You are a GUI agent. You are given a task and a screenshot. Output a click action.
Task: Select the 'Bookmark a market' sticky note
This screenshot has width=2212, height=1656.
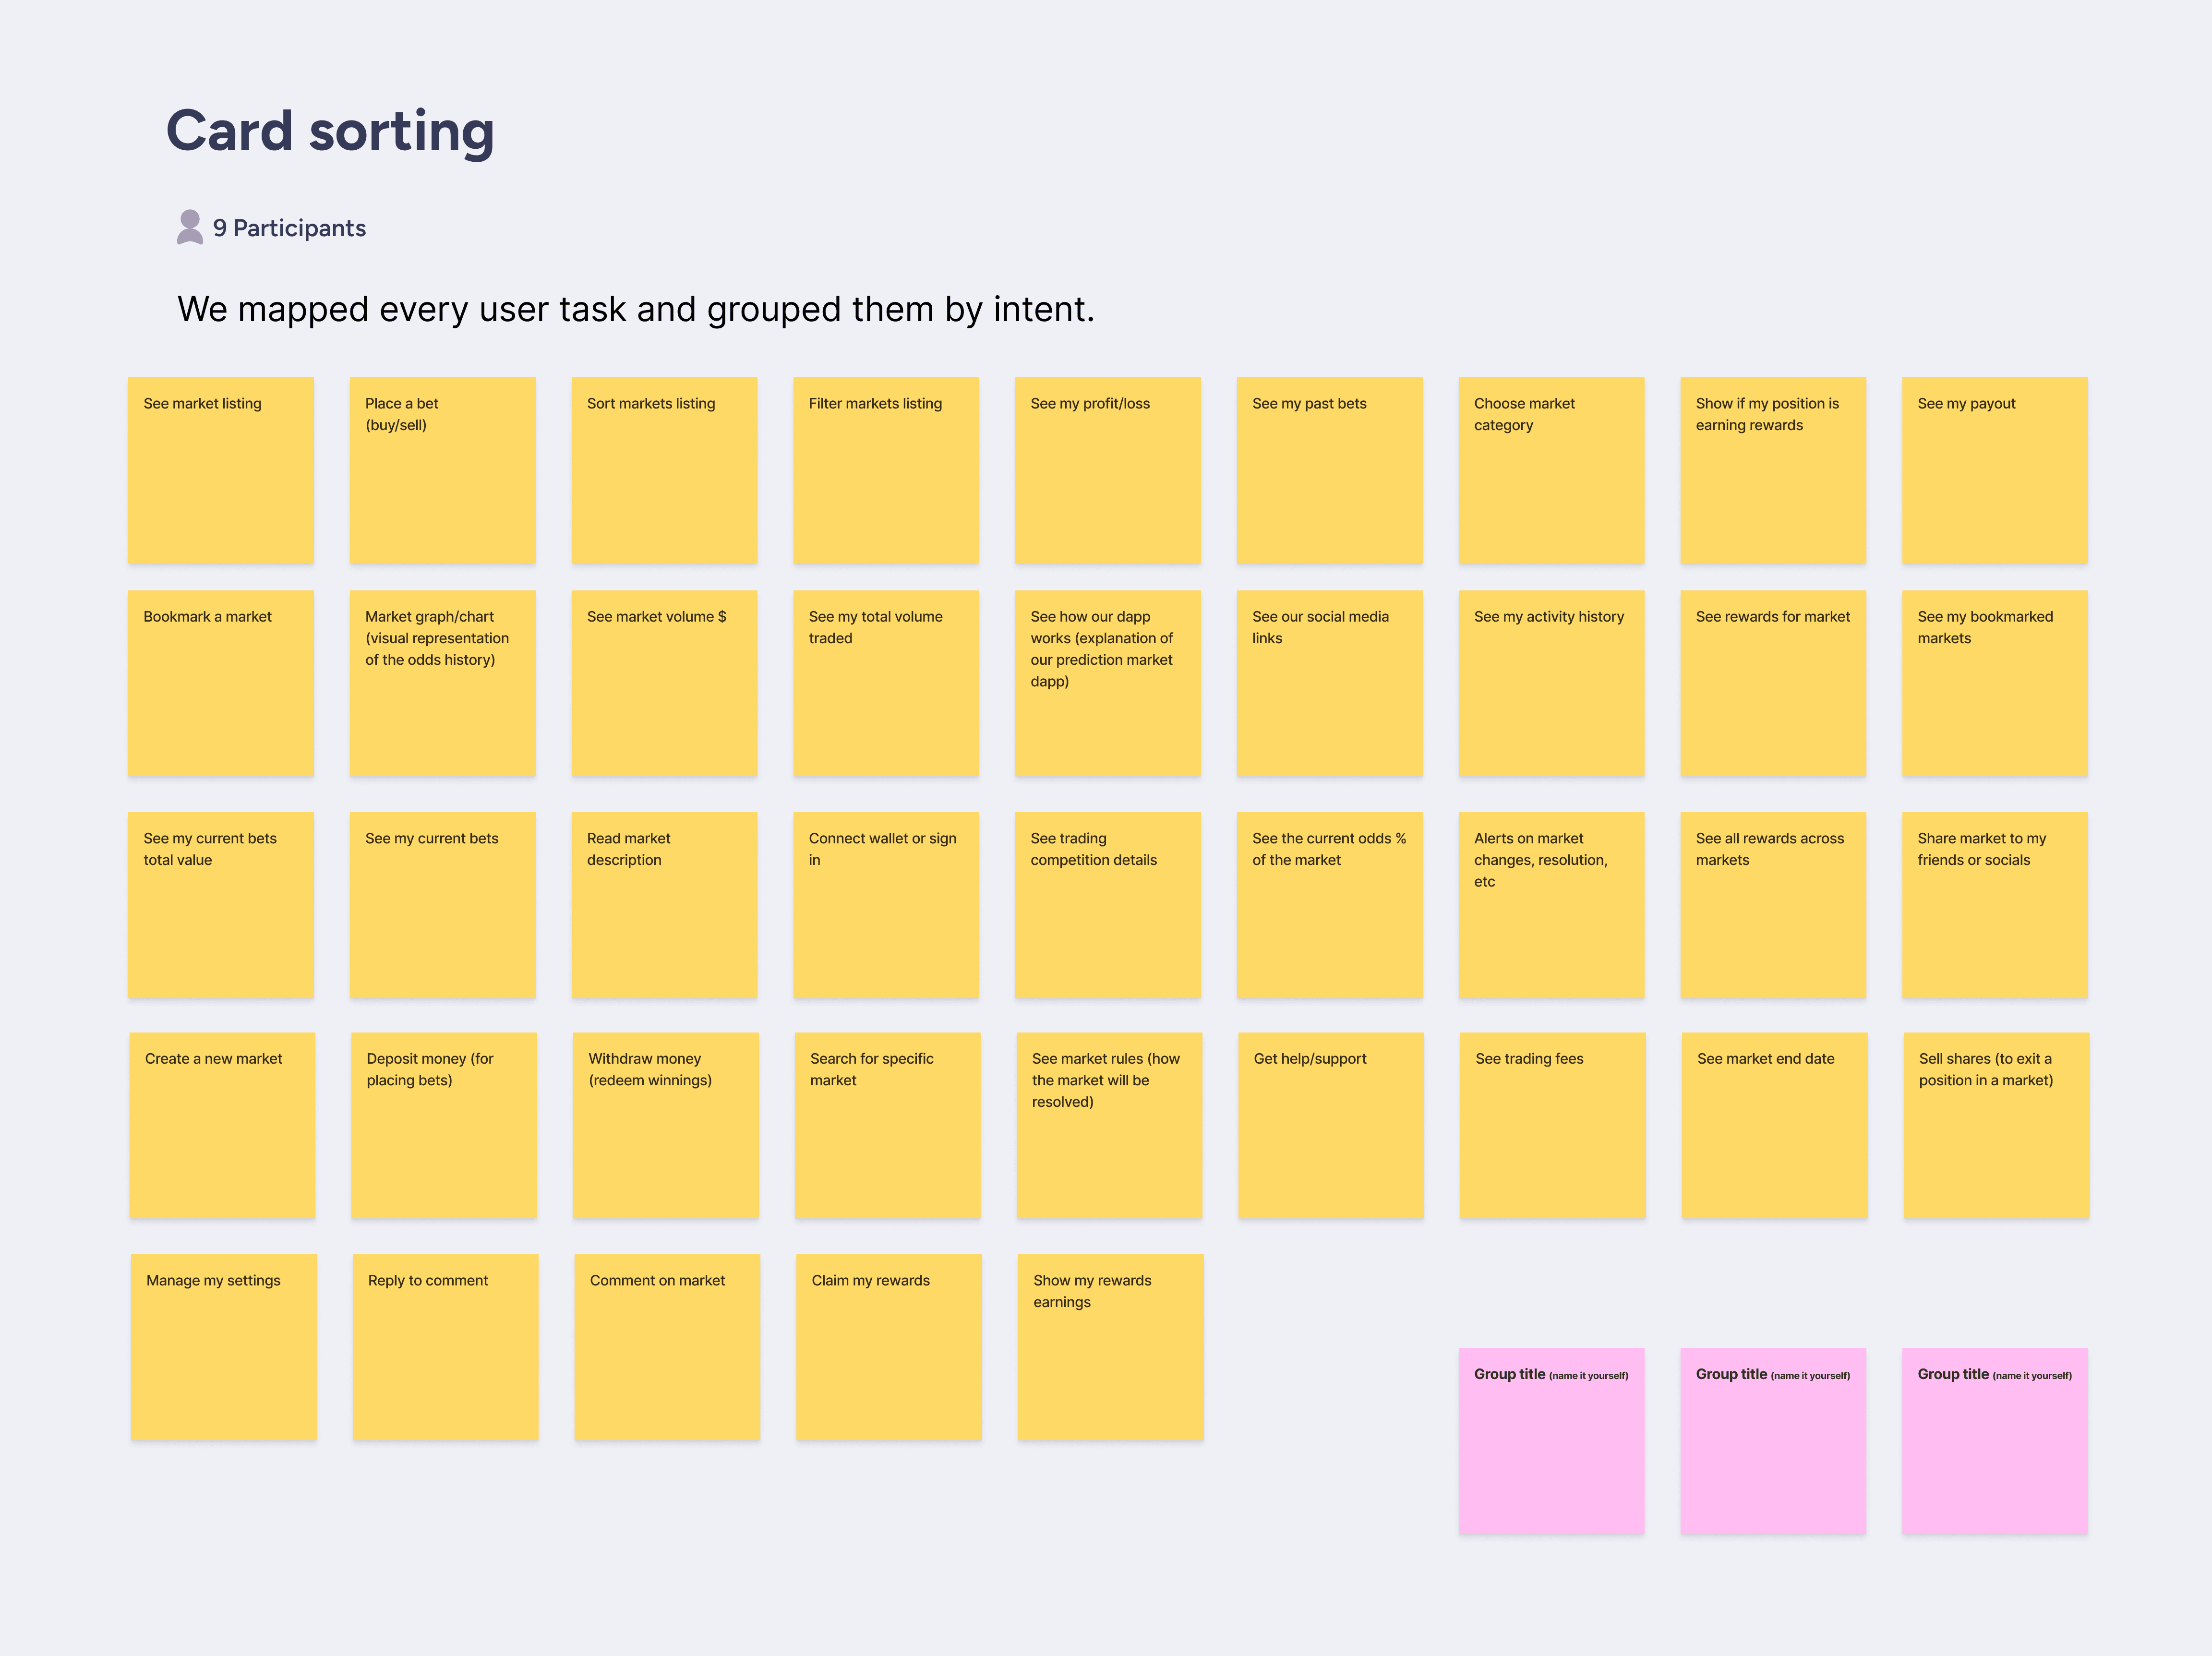220,683
